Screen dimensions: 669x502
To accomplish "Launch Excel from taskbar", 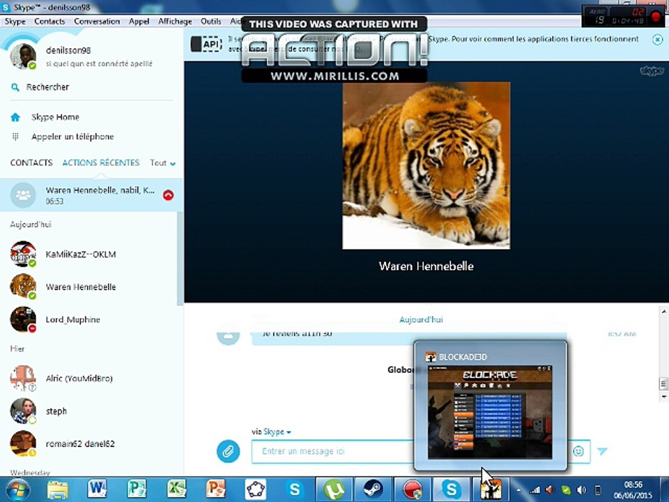I will 176,489.
